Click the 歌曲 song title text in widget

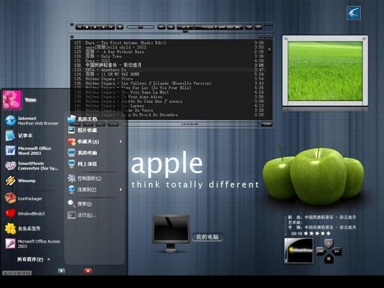point(322,217)
